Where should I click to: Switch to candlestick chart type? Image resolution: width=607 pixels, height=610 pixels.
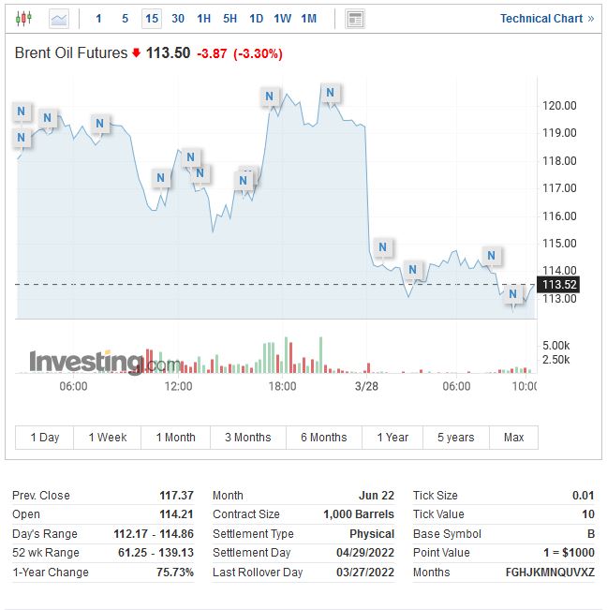tap(23, 19)
